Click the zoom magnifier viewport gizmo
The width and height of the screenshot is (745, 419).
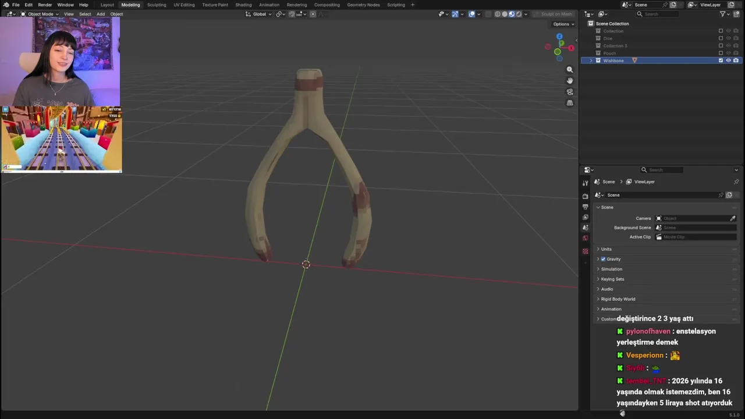(x=570, y=69)
